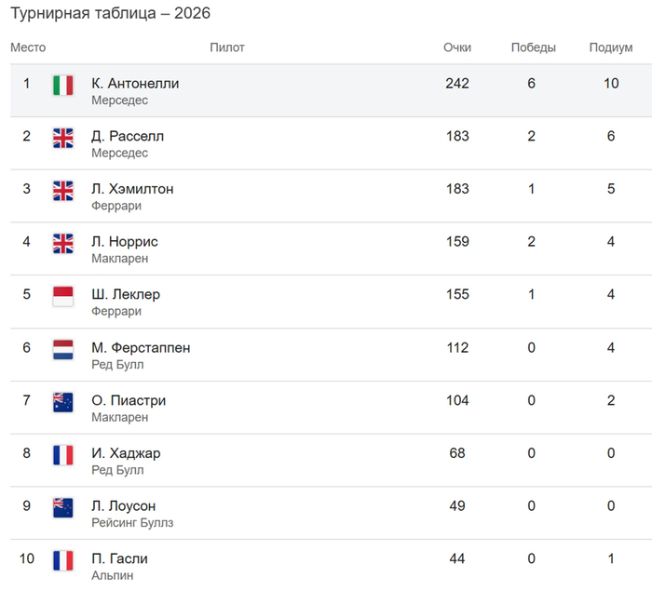652x591 pixels.
Task: Click the Monaco flag beside Леклер
Action: tap(63, 296)
